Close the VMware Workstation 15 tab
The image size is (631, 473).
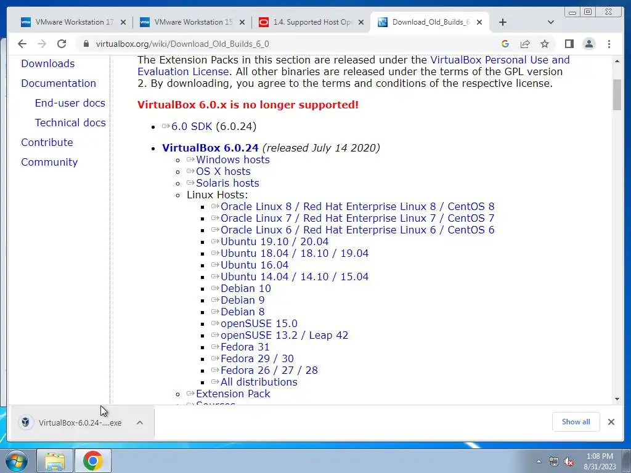pos(242,22)
